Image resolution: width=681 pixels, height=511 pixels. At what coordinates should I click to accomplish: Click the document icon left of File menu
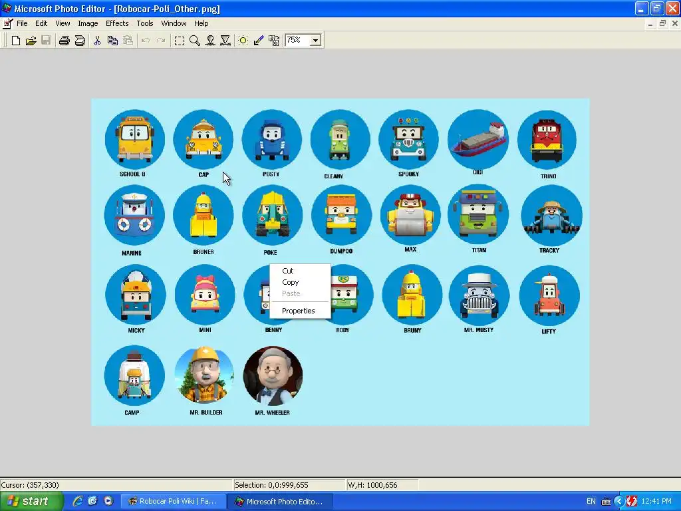click(7, 23)
